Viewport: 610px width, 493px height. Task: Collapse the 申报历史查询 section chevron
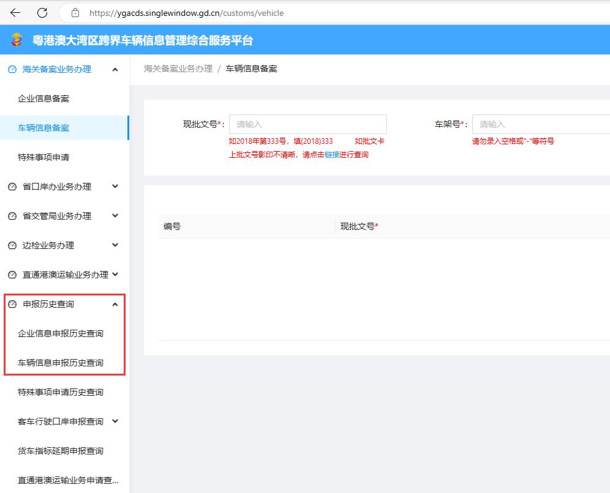pos(115,304)
